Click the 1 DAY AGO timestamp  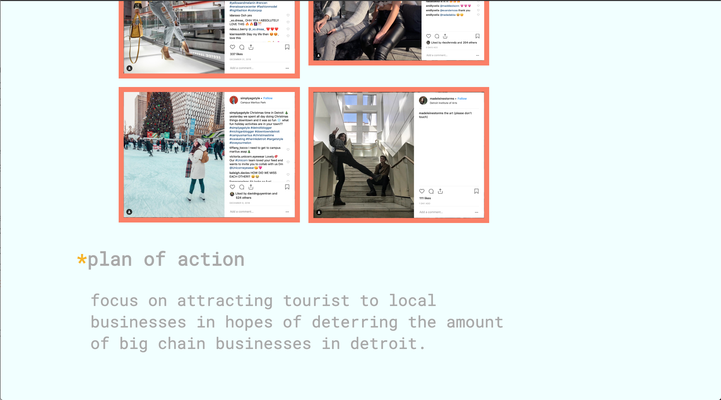pos(425,204)
